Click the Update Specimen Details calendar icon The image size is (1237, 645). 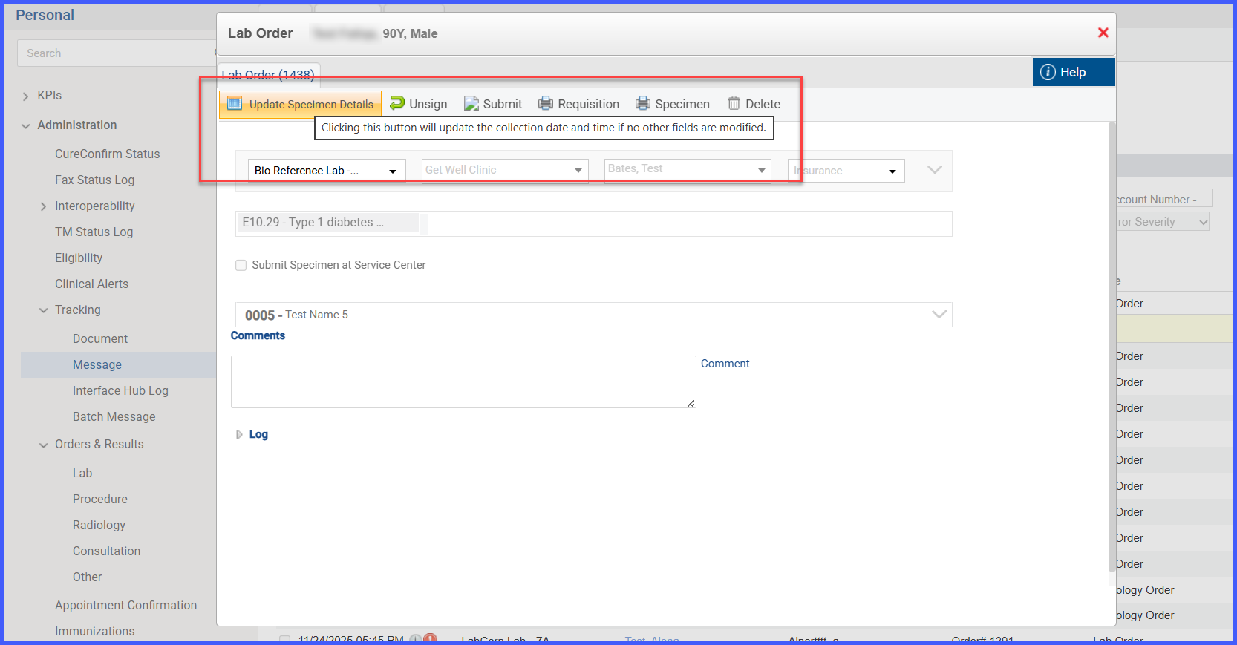click(x=235, y=104)
